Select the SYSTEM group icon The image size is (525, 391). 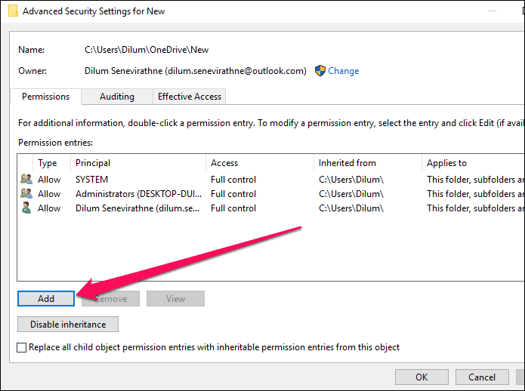[26, 179]
